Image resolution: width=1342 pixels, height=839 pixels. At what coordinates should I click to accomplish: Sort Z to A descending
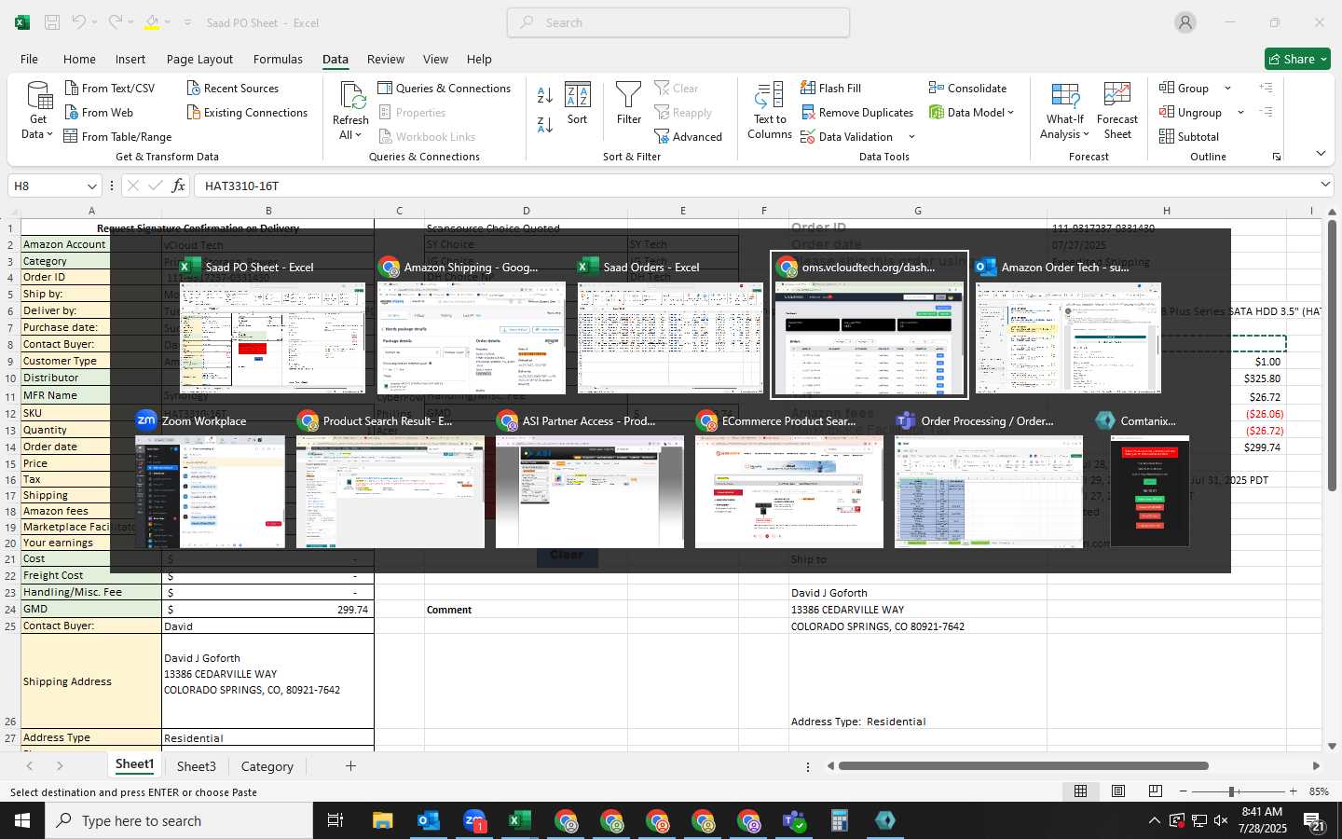545,124
